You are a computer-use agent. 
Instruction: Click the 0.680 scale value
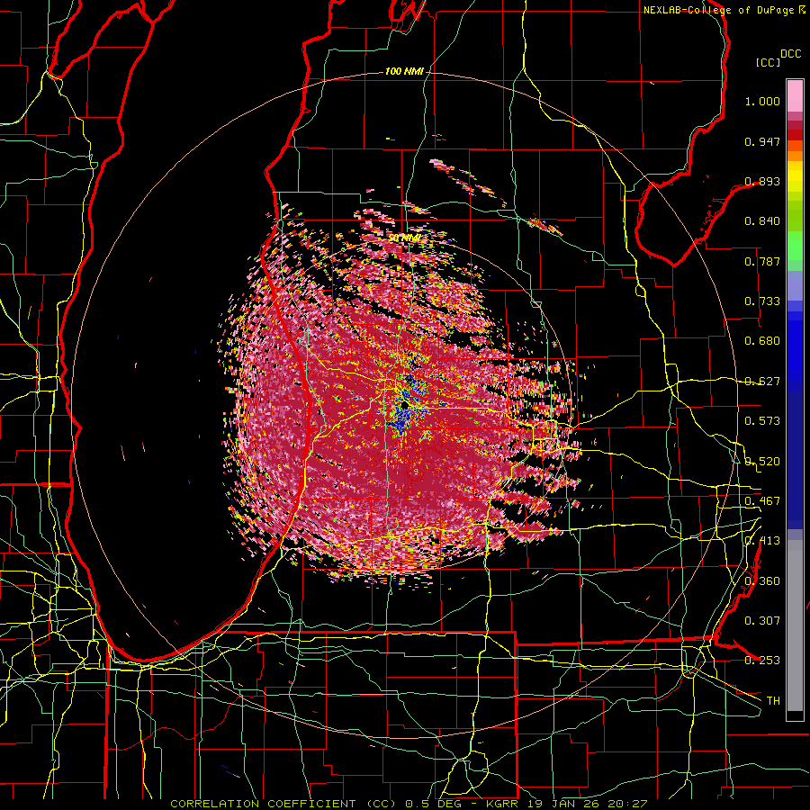click(x=762, y=341)
